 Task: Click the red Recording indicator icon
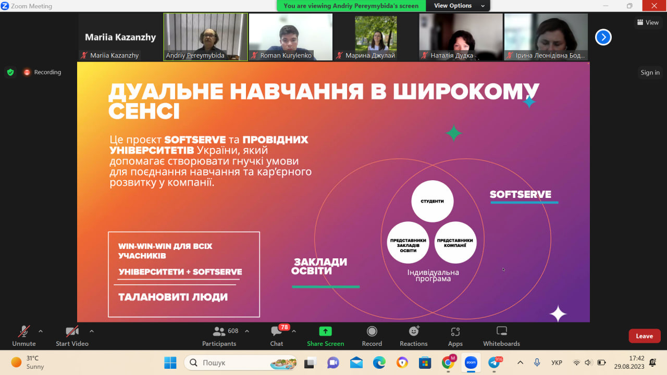click(27, 72)
